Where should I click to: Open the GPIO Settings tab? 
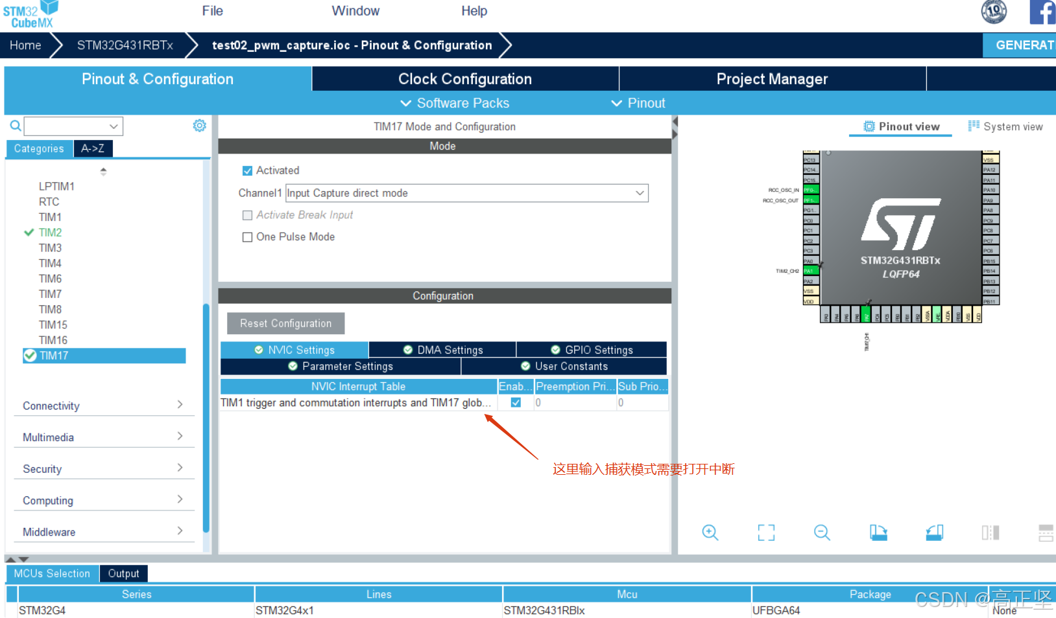592,350
